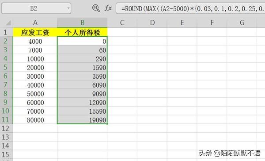The height and width of the screenshot is (161, 265).
Task: Select tax cell showing 12090
Action: pos(82,103)
